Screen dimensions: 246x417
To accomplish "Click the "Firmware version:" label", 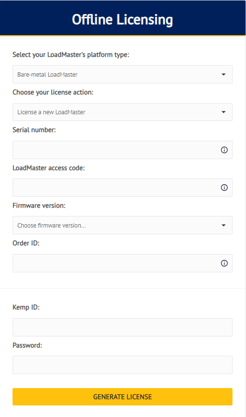I will 39,205.
